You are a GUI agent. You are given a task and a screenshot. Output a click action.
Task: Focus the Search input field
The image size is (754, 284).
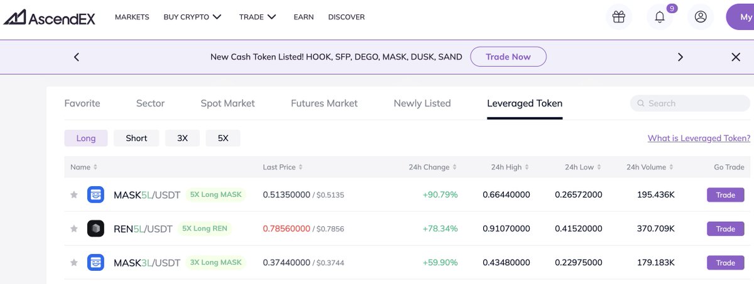(x=690, y=103)
